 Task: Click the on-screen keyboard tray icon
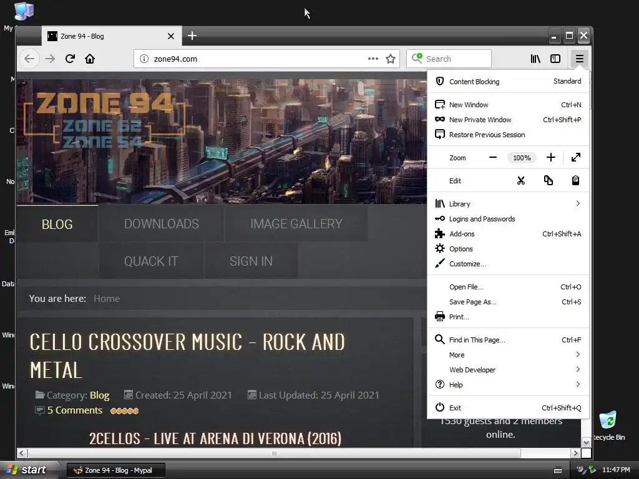(x=558, y=470)
